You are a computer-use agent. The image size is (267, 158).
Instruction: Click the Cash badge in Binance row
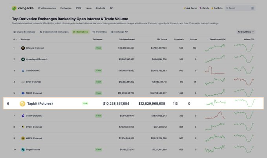click(x=99, y=48)
